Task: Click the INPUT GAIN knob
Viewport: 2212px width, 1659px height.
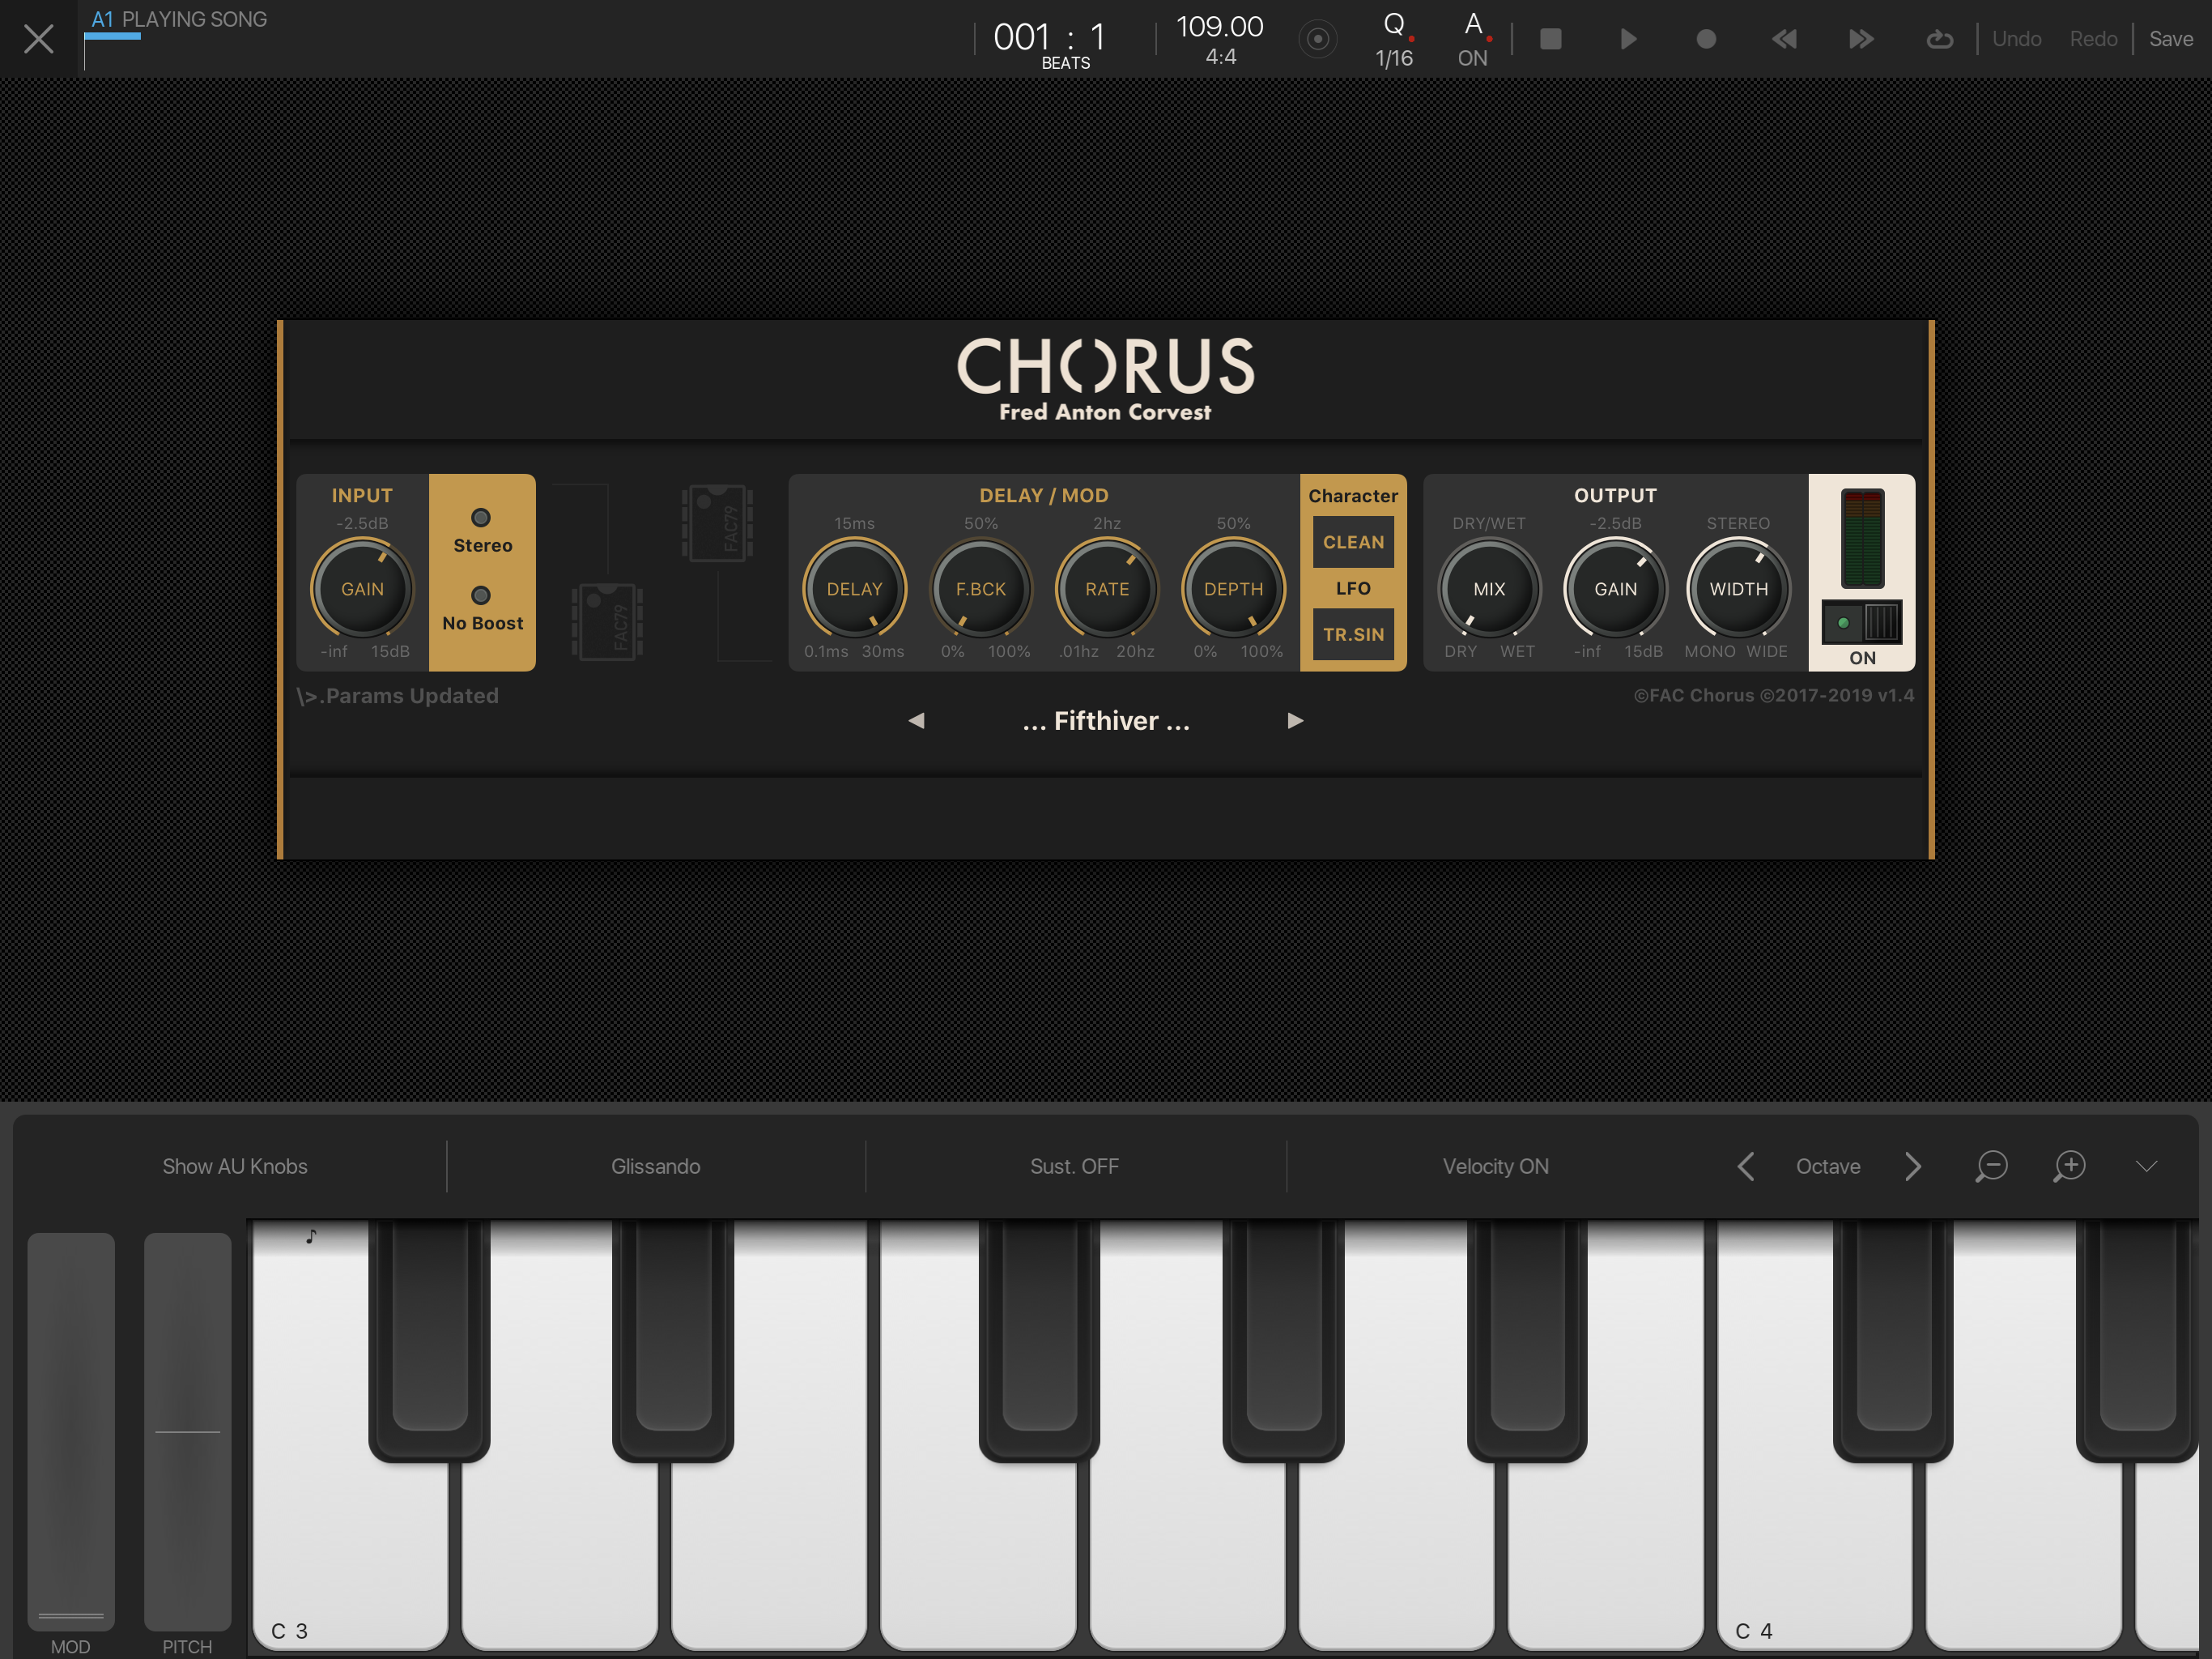Action: click(x=362, y=588)
